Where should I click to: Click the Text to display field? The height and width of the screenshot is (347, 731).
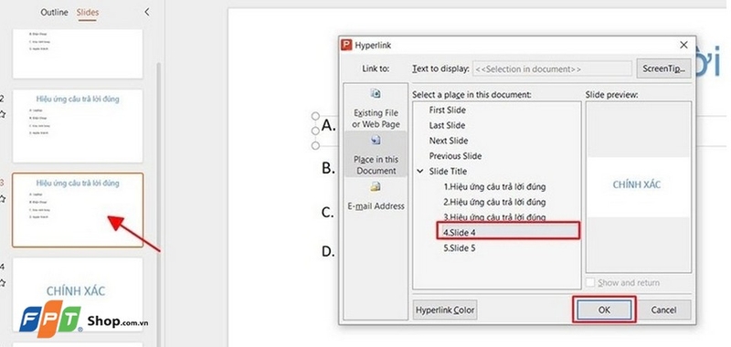click(553, 68)
